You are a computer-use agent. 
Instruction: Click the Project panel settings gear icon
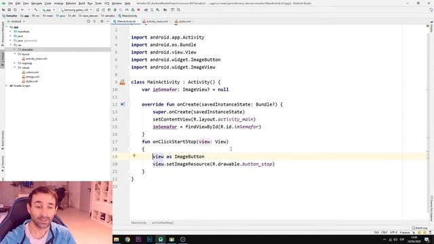tap(102, 21)
